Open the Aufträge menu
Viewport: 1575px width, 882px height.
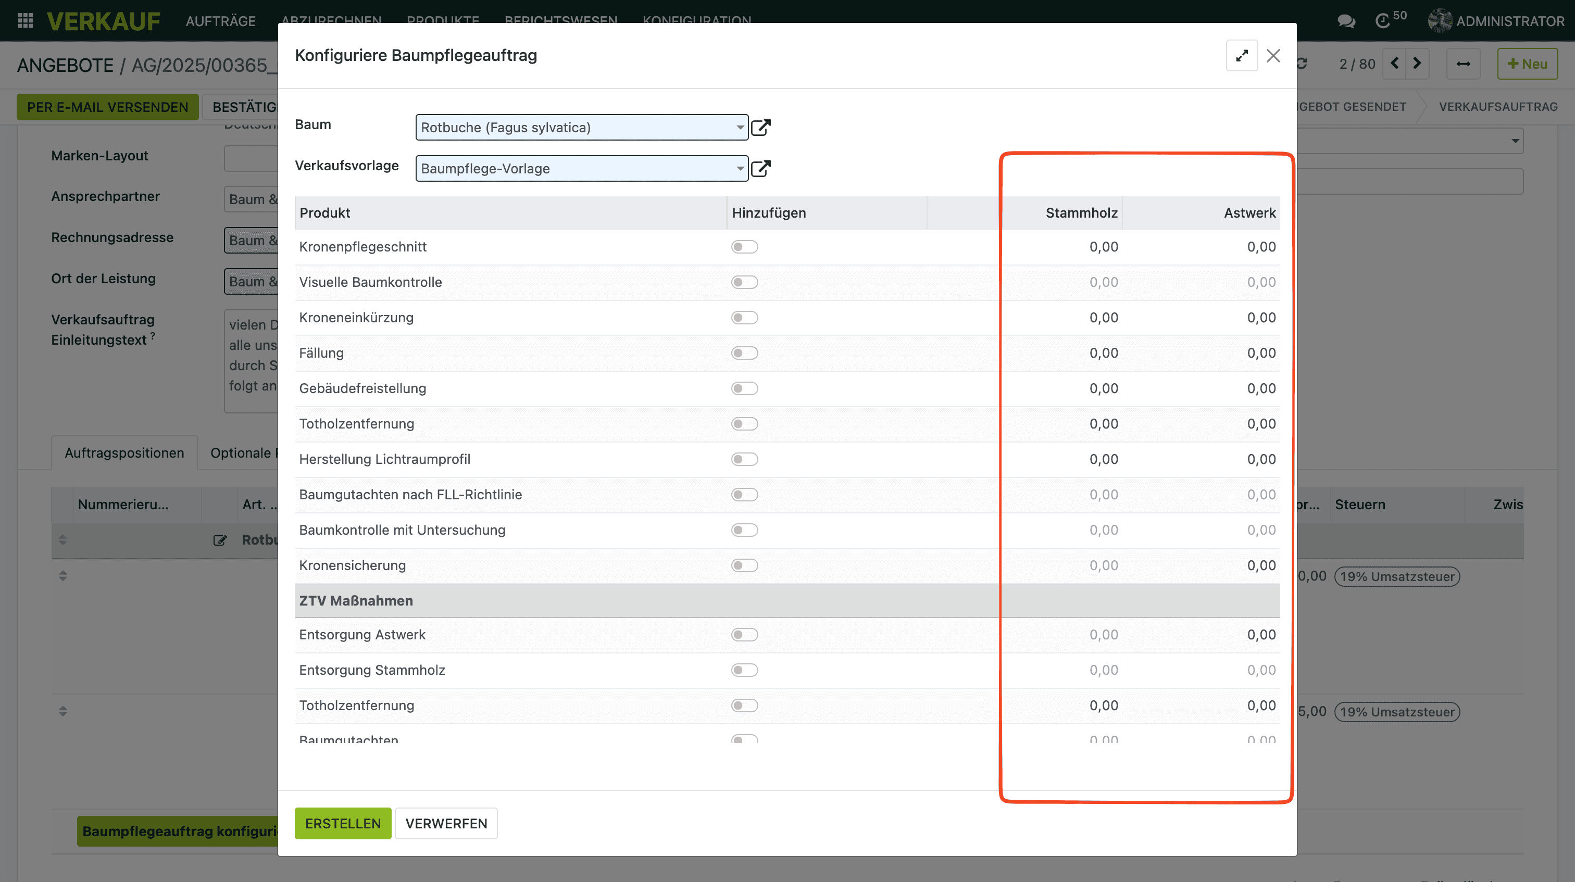(x=221, y=21)
